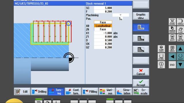This screenshot has height=103, width=184.
Task: Edit the D depth field 0.500
Action: point(103,40)
